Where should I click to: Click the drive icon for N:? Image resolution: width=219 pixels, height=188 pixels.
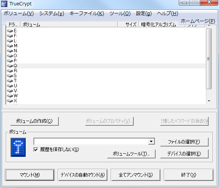10,51
